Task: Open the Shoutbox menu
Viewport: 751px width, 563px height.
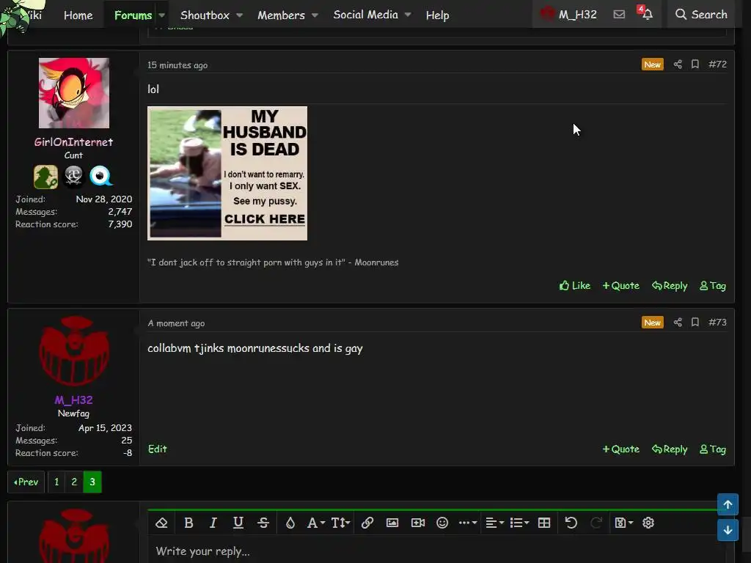Action: pos(205,15)
